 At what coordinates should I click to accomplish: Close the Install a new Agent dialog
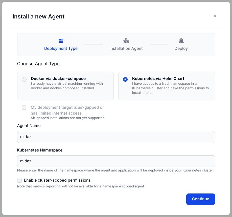tap(215, 16)
